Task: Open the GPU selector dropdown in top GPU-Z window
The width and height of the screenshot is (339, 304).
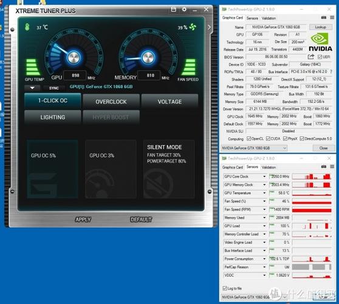Action: [254, 148]
